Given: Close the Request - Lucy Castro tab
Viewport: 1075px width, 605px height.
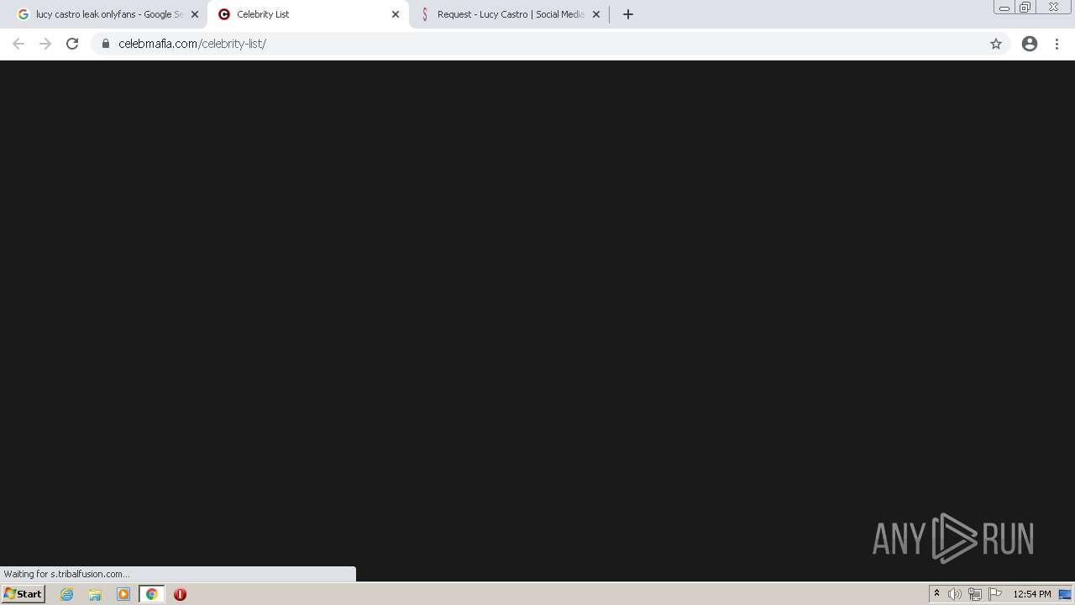Looking at the screenshot, I should pos(596,14).
